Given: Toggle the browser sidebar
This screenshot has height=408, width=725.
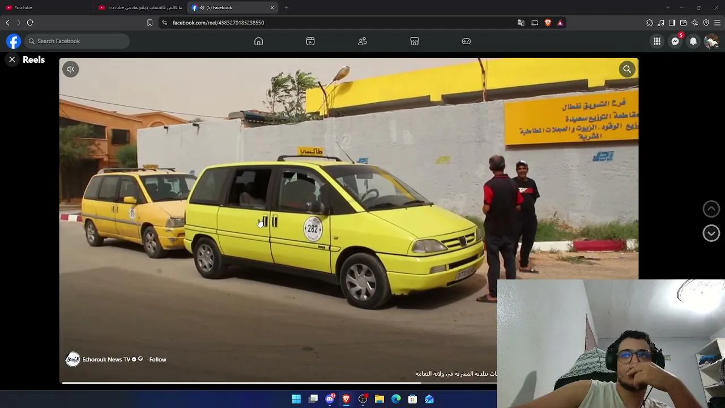Looking at the screenshot, I should click(672, 23).
